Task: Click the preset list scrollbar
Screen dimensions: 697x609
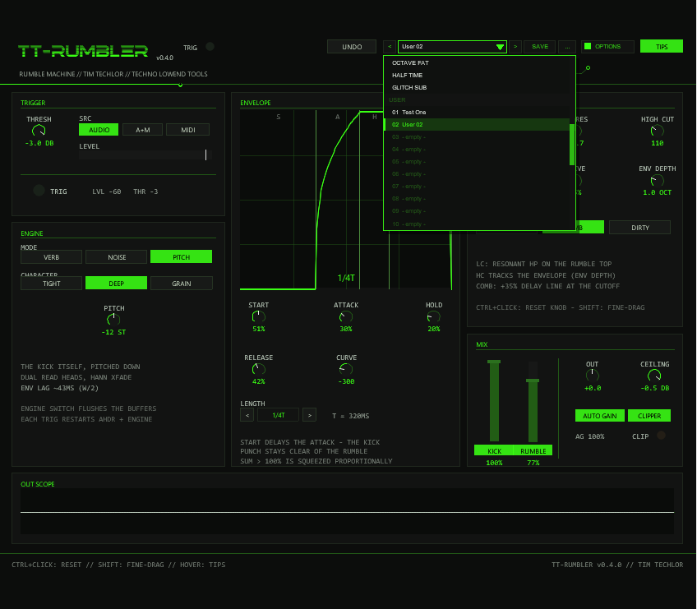Action: [x=571, y=145]
